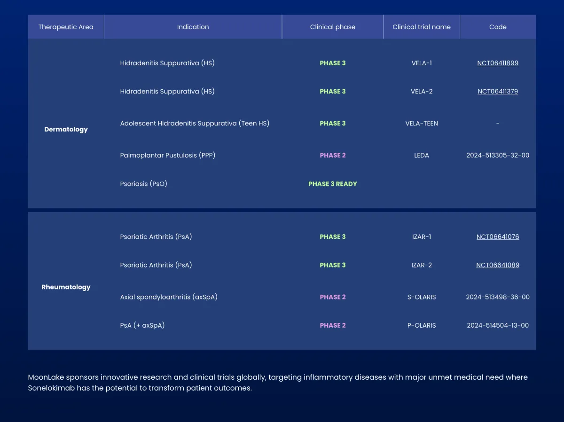Screen dimensions: 564x422
Task: Click the Clinical phase column header
Action: pyautogui.click(x=332, y=27)
